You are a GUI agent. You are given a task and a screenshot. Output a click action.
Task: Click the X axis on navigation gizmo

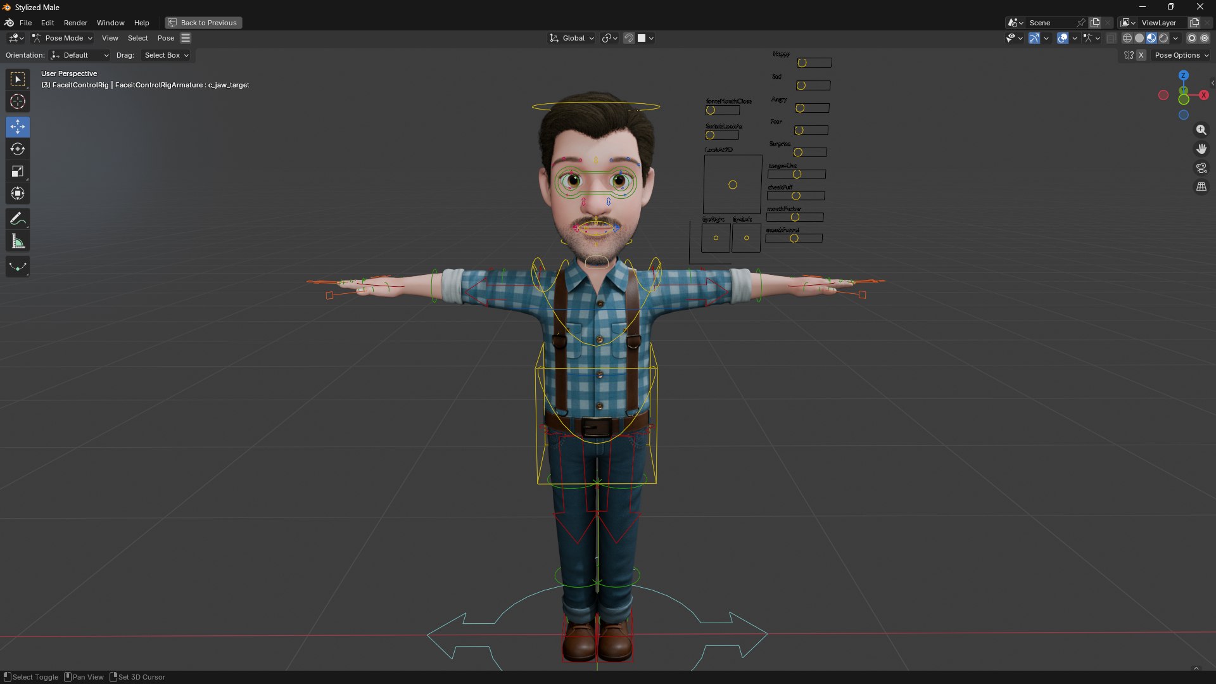click(x=1203, y=95)
